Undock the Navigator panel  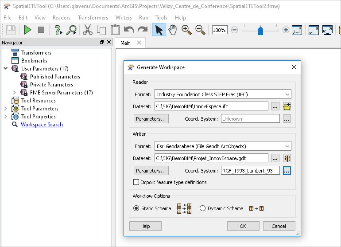coord(102,42)
